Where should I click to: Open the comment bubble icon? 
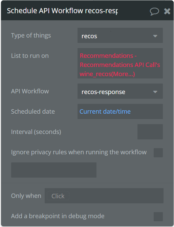[x=154, y=11]
